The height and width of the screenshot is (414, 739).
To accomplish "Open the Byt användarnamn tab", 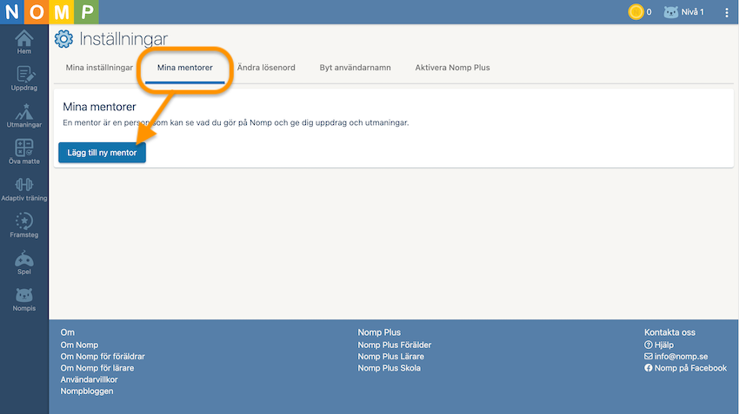I will click(355, 68).
